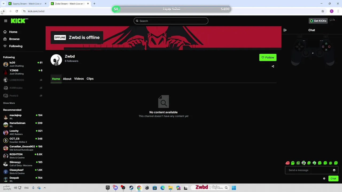The image size is (342, 192).
Task: Click the Send a message field
Action: tap(312, 170)
